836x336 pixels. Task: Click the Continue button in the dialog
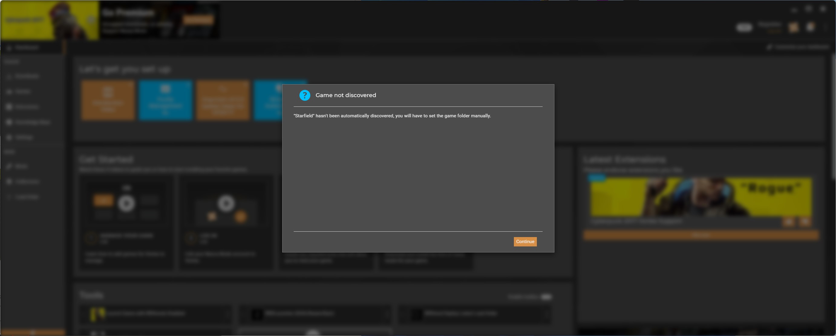[525, 242]
